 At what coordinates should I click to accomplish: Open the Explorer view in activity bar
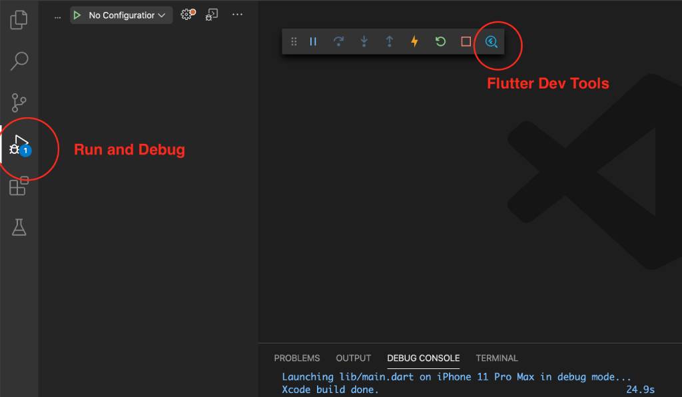[19, 20]
